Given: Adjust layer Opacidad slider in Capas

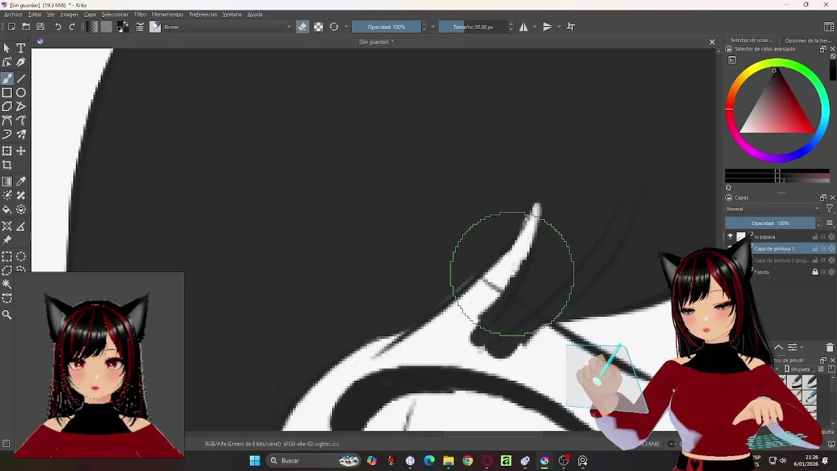Looking at the screenshot, I should (770, 223).
